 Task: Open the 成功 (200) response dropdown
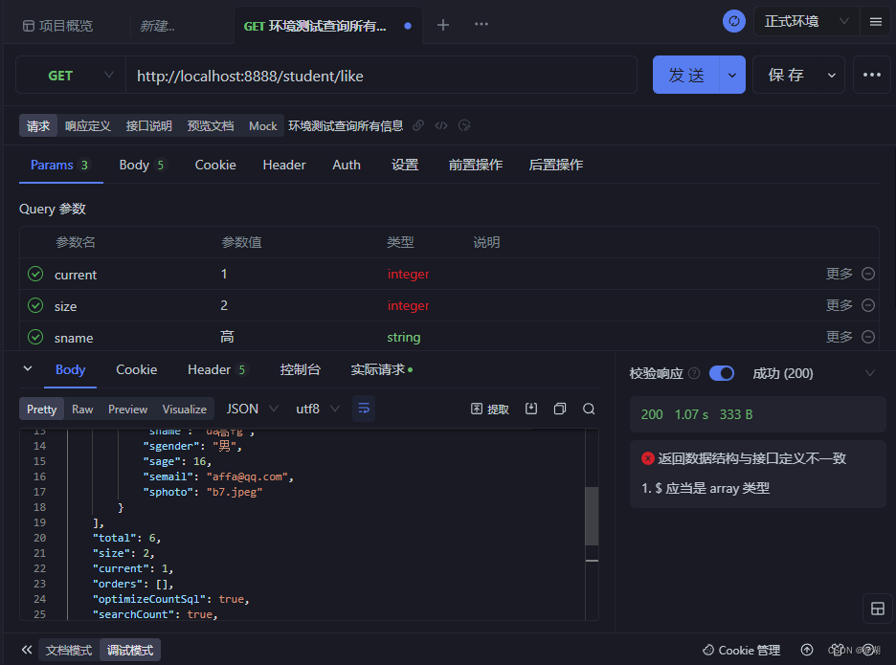tap(814, 373)
